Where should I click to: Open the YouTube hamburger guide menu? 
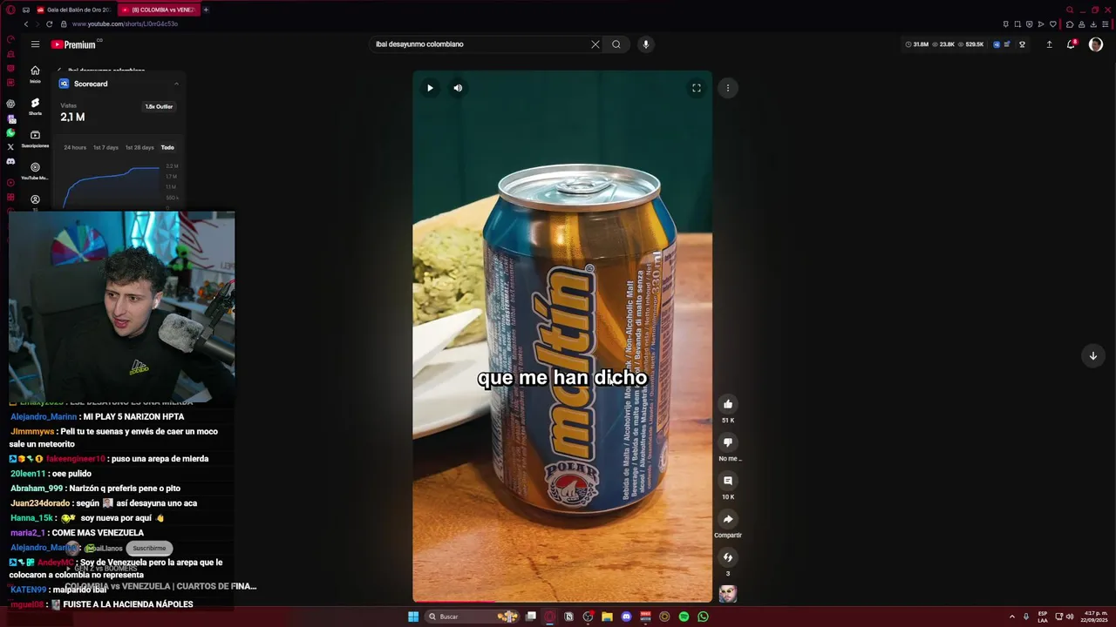click(35, 44)
